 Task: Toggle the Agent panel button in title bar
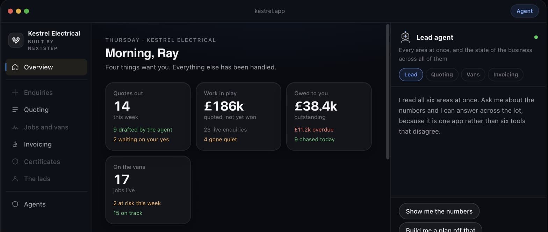524,11
